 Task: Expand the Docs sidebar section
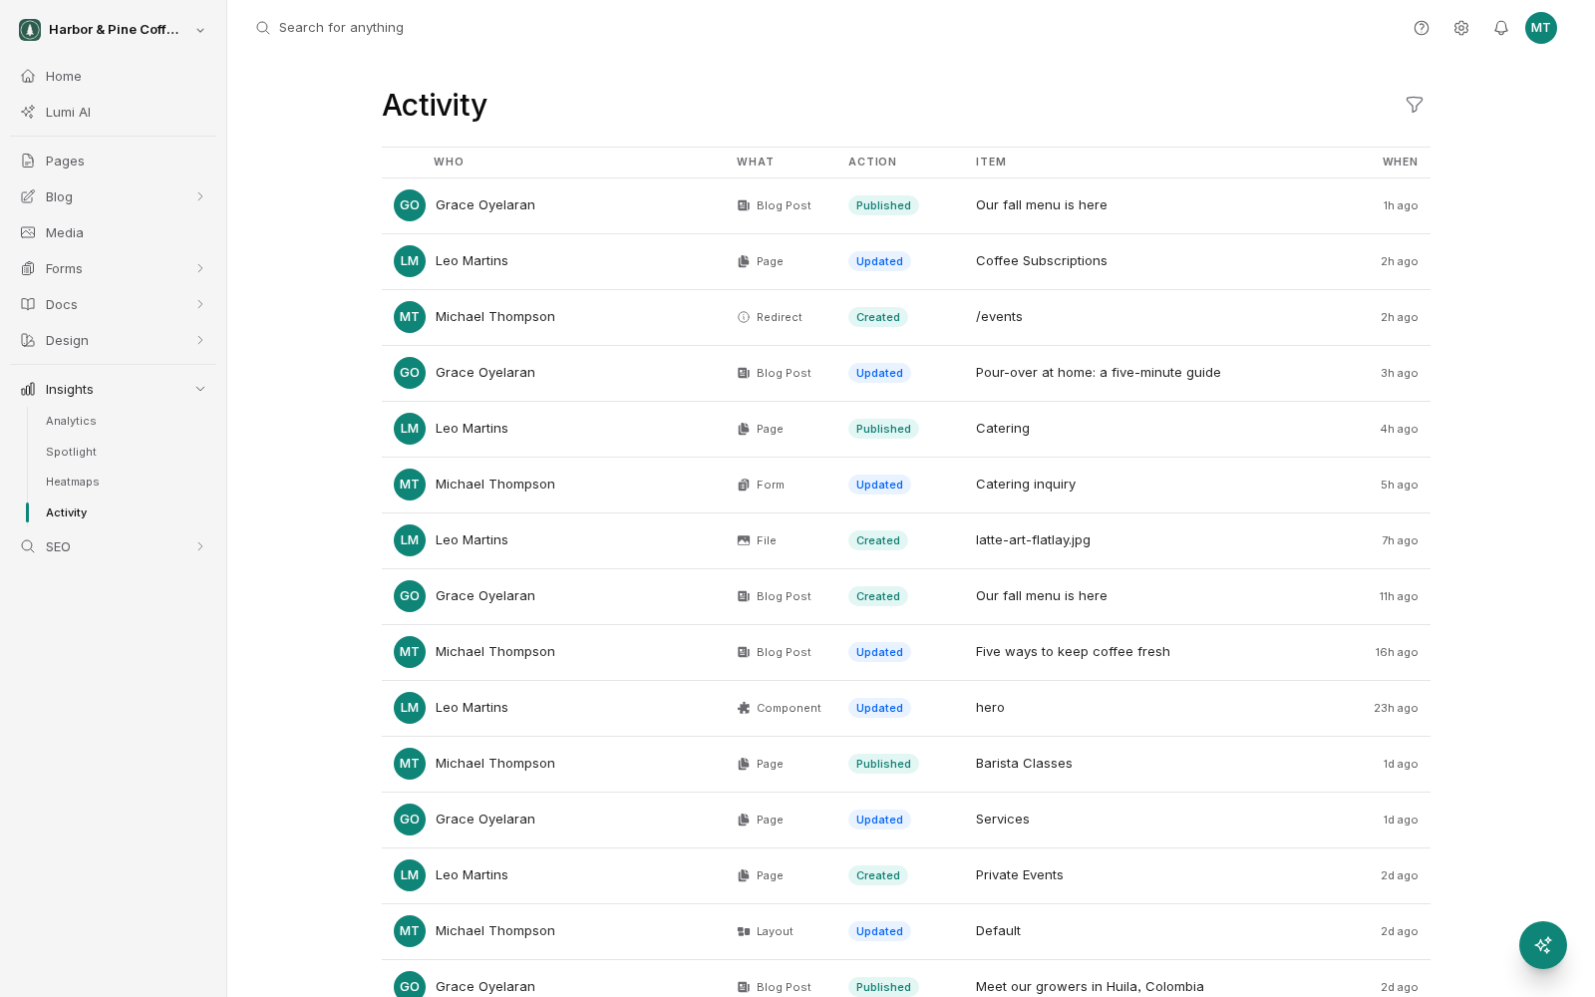click(200, 304)
